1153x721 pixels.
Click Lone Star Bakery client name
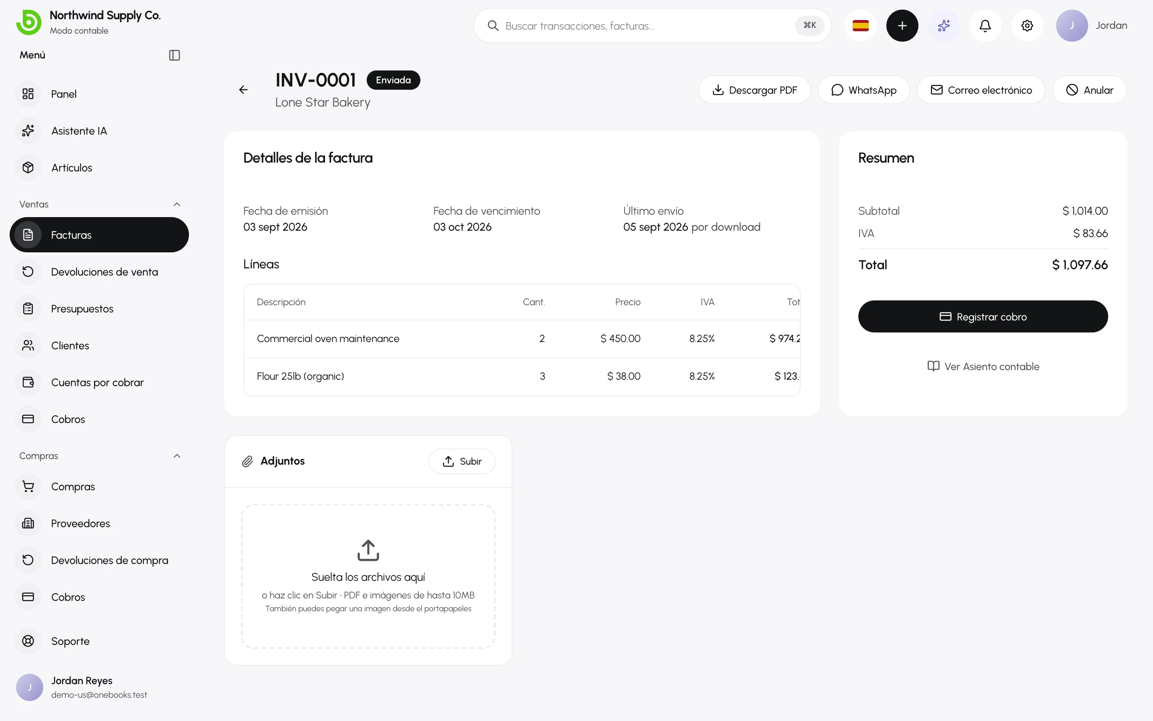(323, 102)
